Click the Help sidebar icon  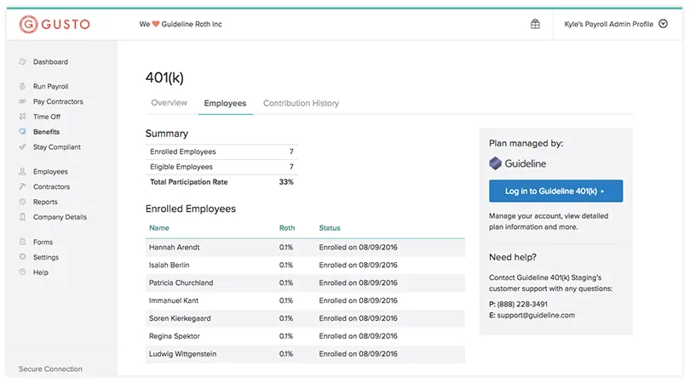[x=22, y=272]
